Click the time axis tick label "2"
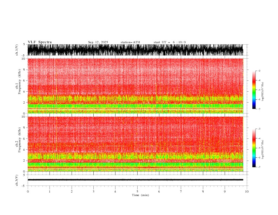This screenshot has width=278, height=215. 72,191
